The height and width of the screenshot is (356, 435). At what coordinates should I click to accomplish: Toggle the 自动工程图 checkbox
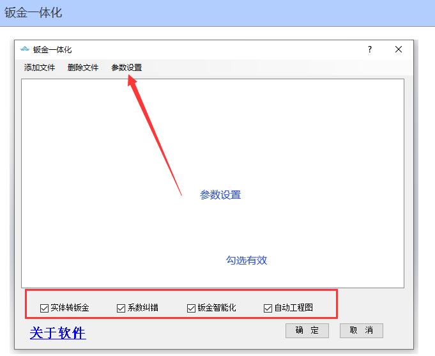(x=268, y=308)
